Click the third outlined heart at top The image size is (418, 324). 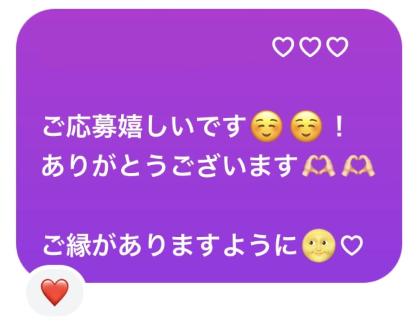pos(337,47)
